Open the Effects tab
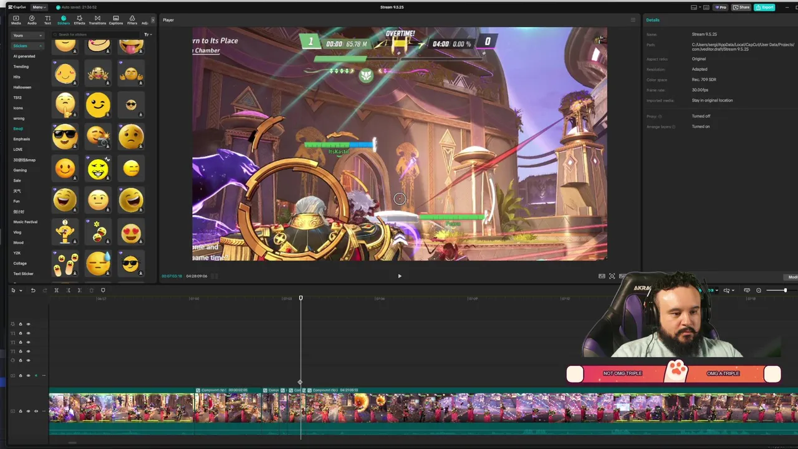The image size is (798, 449). [x=79, y=20]
